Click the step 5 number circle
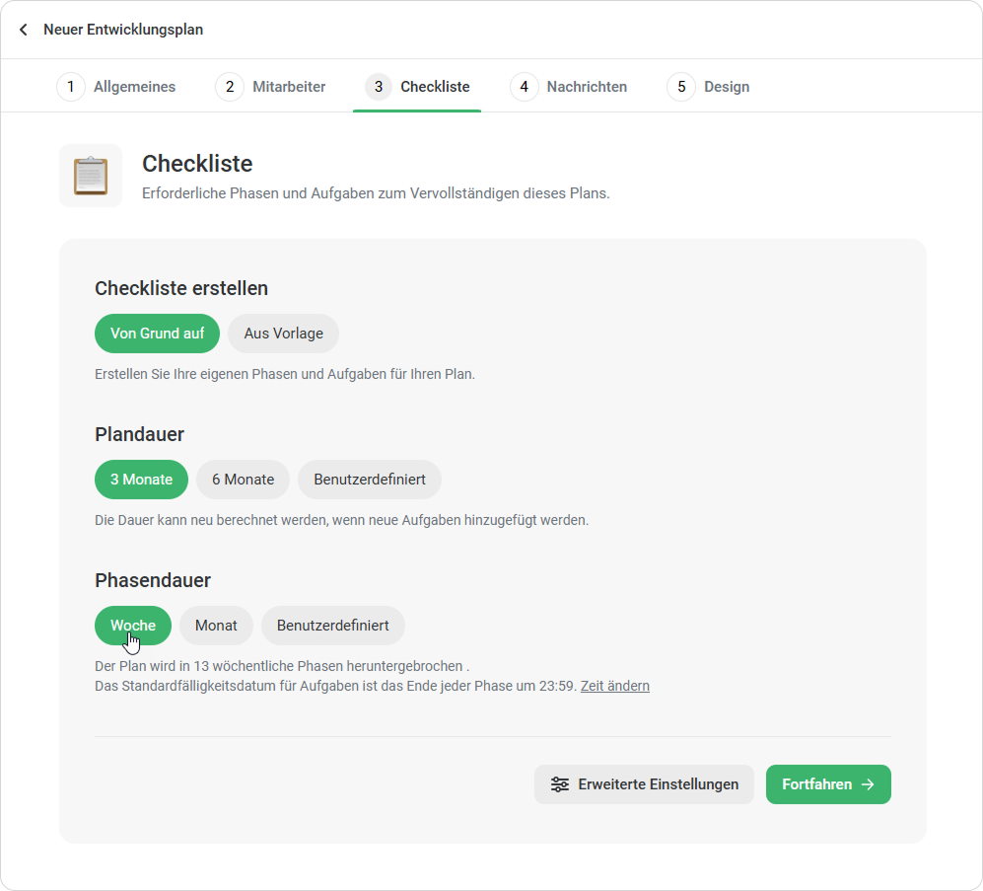This screenshot has width=983, height=891. (681, 87)
